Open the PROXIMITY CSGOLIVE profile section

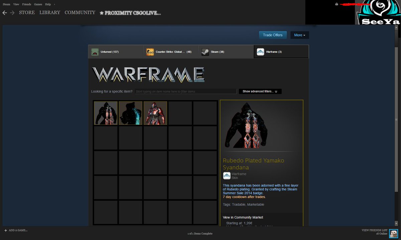(130, 13)
